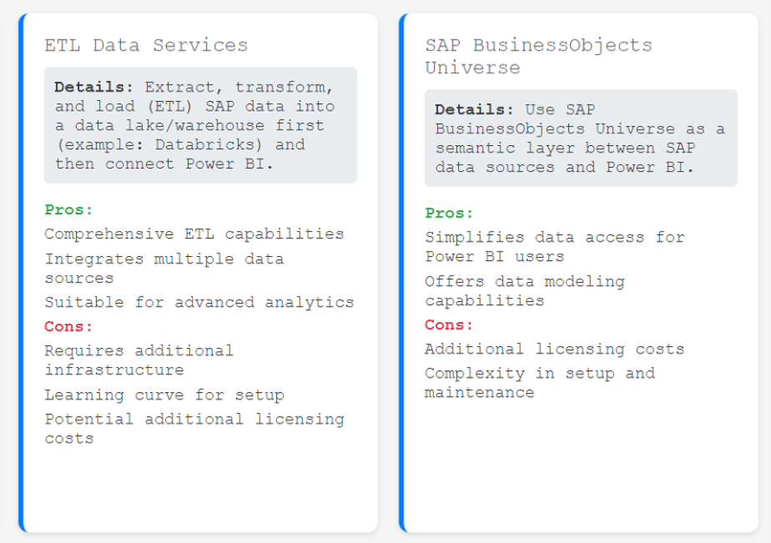771x543 pixels.
Task: Click the ETL Data Services card title
Action: (146, 45)
